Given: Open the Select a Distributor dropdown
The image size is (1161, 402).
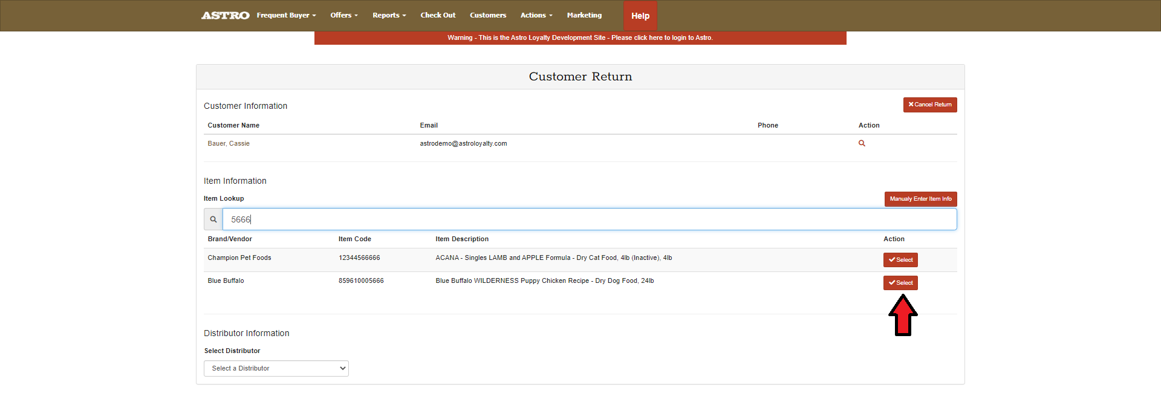Looking at the screenshot, I should coord(276,368).
